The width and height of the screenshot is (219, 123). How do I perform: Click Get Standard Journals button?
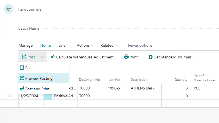point(174,57)
